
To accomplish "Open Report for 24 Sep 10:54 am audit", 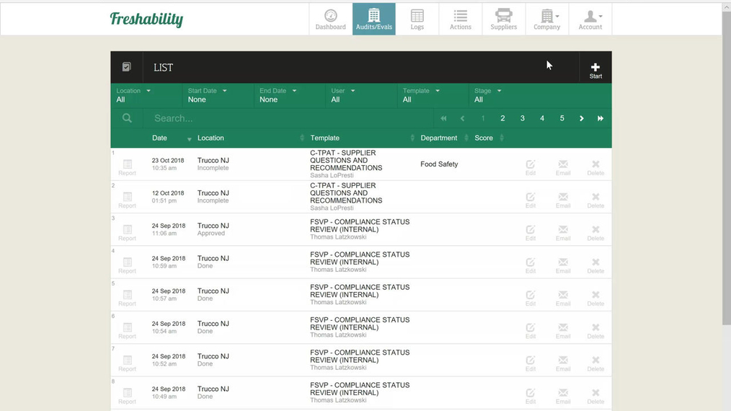I will click(x=127, y=331).
